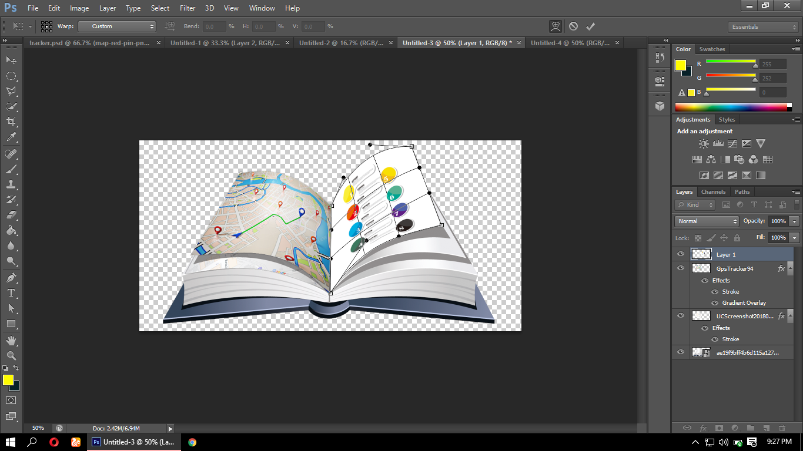
Task: Select the Eraser tool
Action: click(11, 215)
